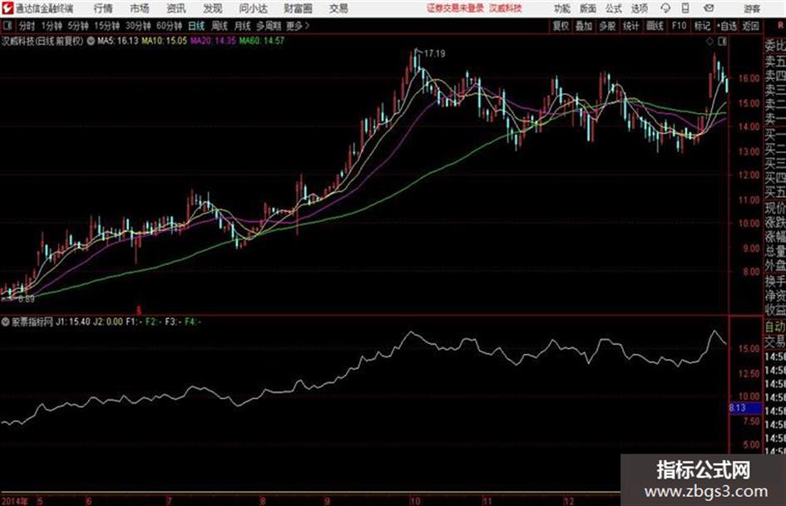The image size is (786, 506).
Task: Switch to 分时 chart period
Action: (x=27, y=26)
